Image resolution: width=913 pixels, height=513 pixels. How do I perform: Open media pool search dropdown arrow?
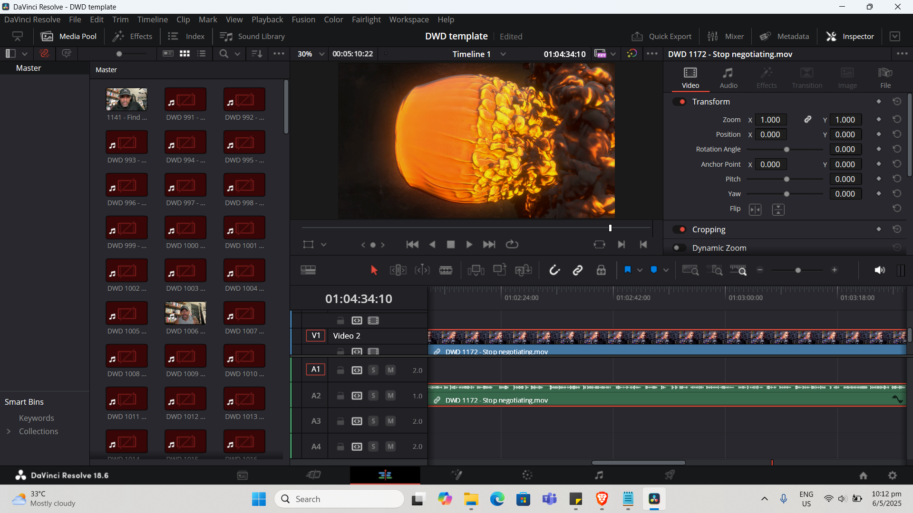click(x=237, y=54)
